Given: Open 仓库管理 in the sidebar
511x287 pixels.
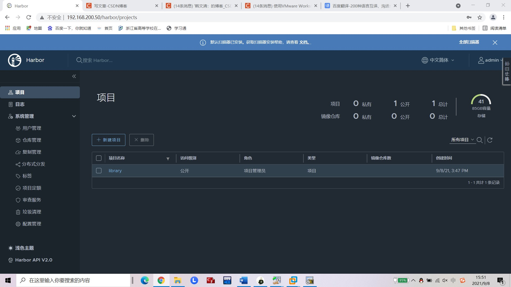Looking at the screenshot, I should tap(31, 140).
